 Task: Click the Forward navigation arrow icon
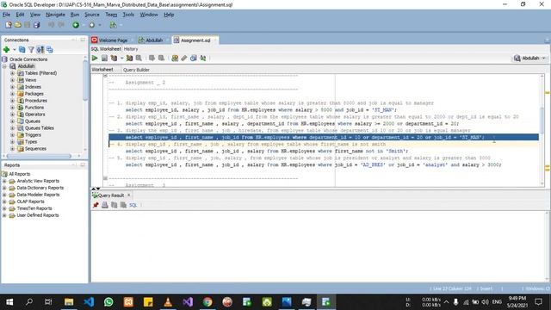pos(92,25)
